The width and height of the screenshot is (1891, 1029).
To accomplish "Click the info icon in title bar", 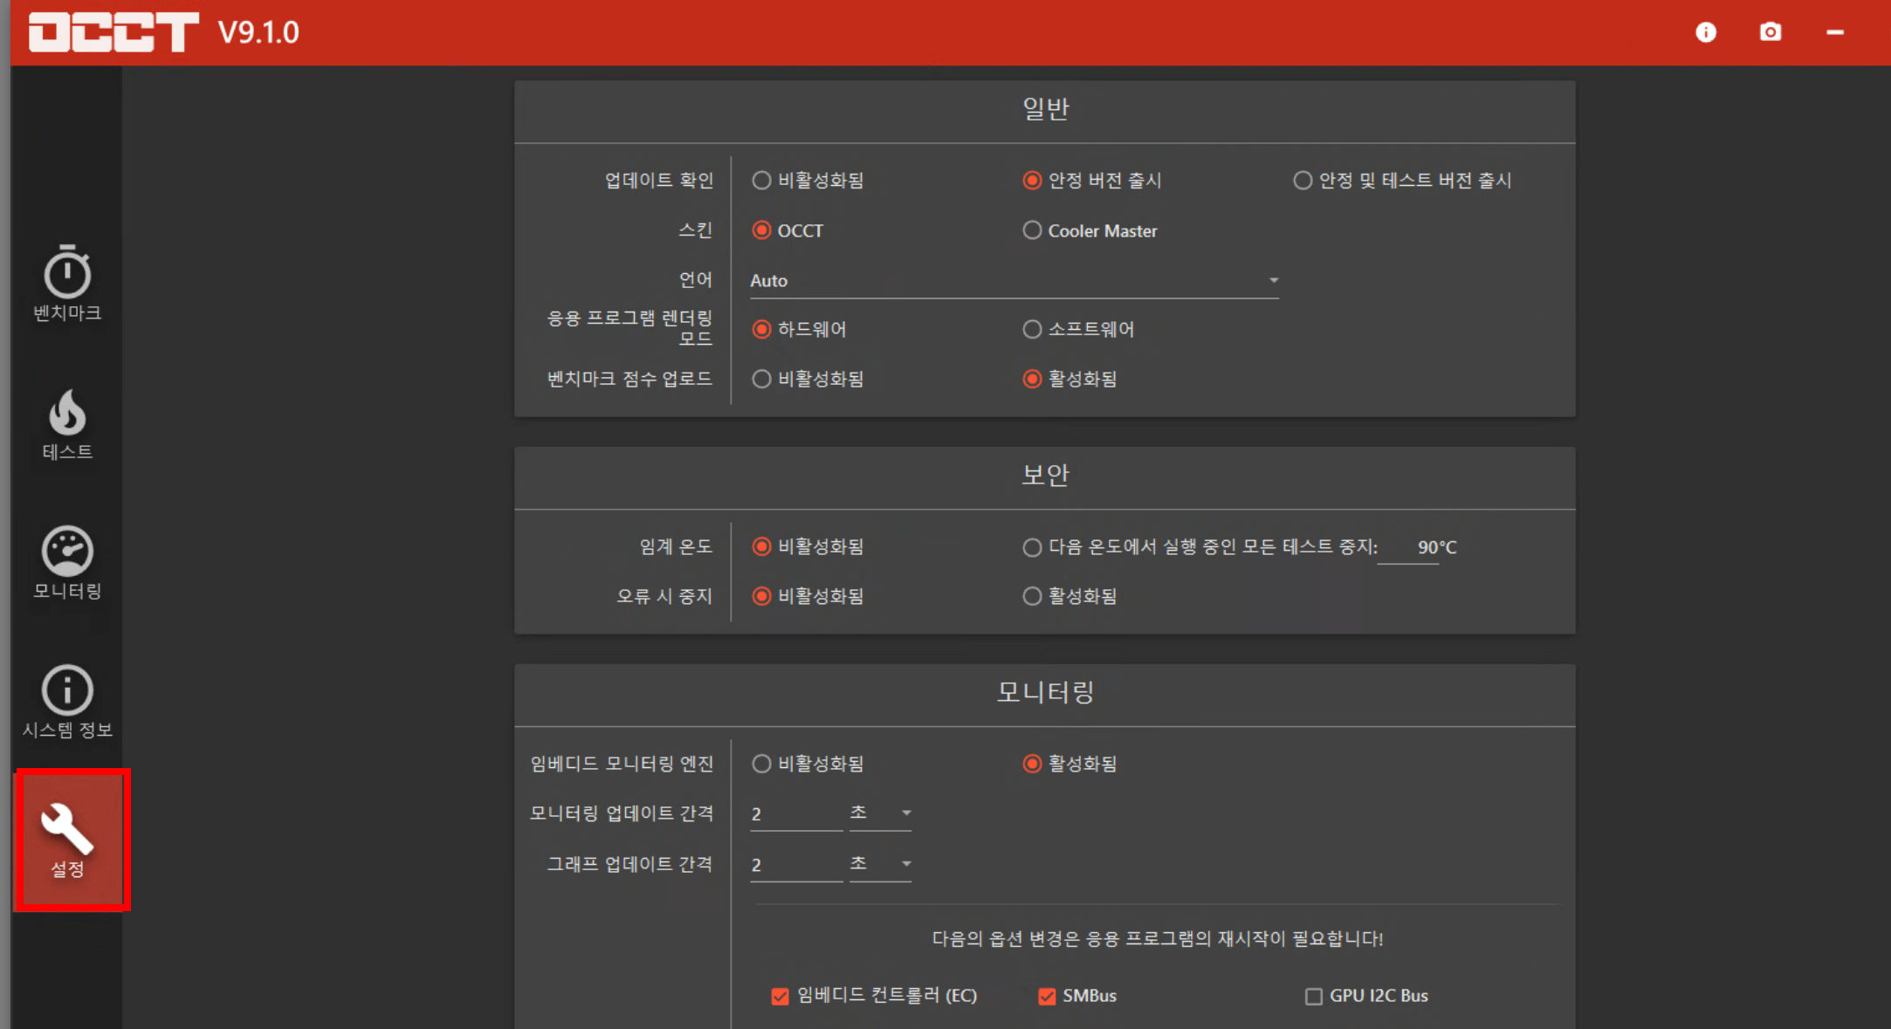I will (1705, 32).
